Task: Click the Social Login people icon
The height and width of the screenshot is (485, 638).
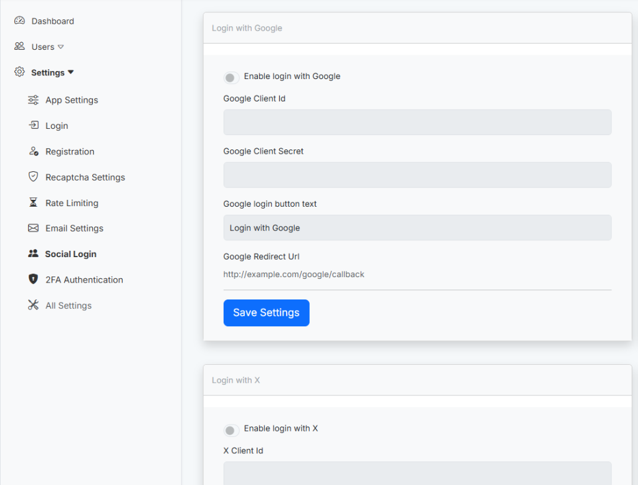Action: click(34, 253)
